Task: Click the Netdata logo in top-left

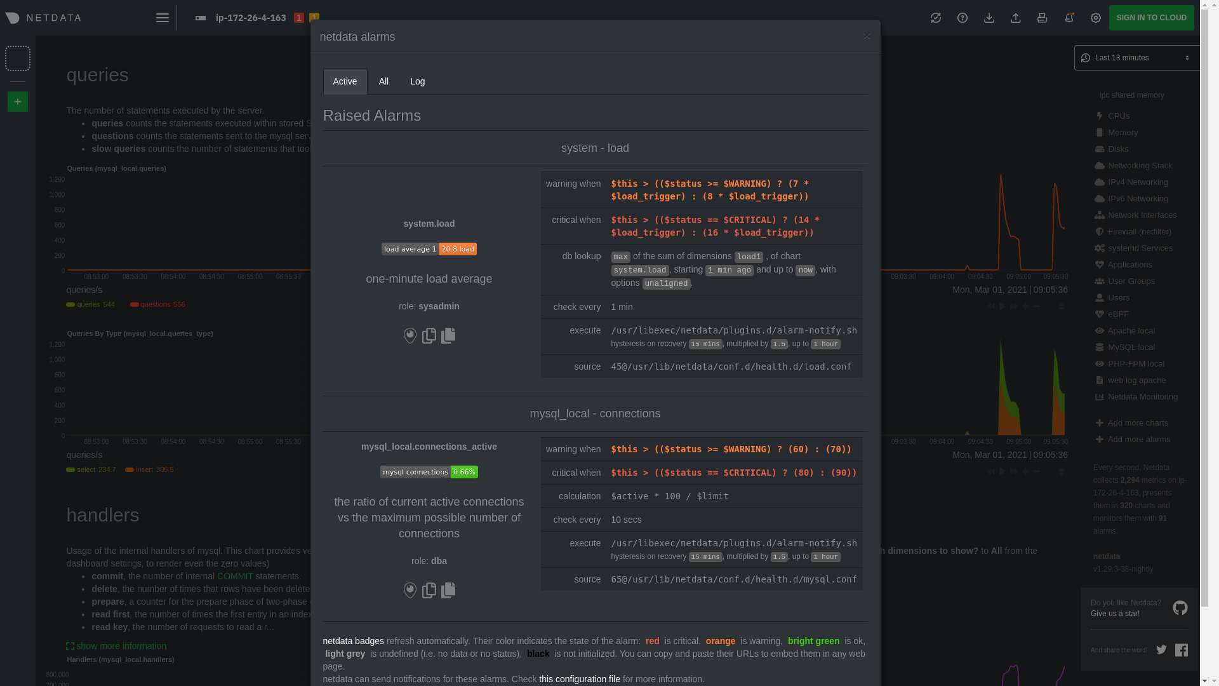Action: [45, 18]
